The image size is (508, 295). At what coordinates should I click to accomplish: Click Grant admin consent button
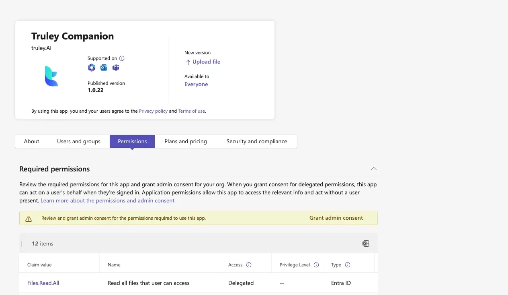[336, 218]
